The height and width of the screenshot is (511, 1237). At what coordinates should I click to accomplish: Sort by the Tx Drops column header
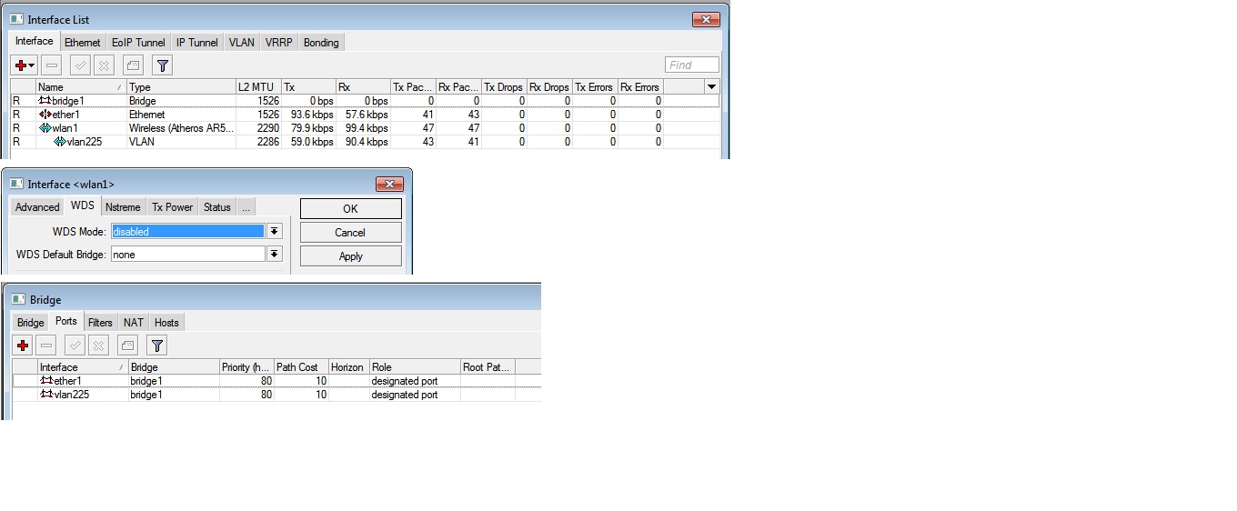pos(504,87)
